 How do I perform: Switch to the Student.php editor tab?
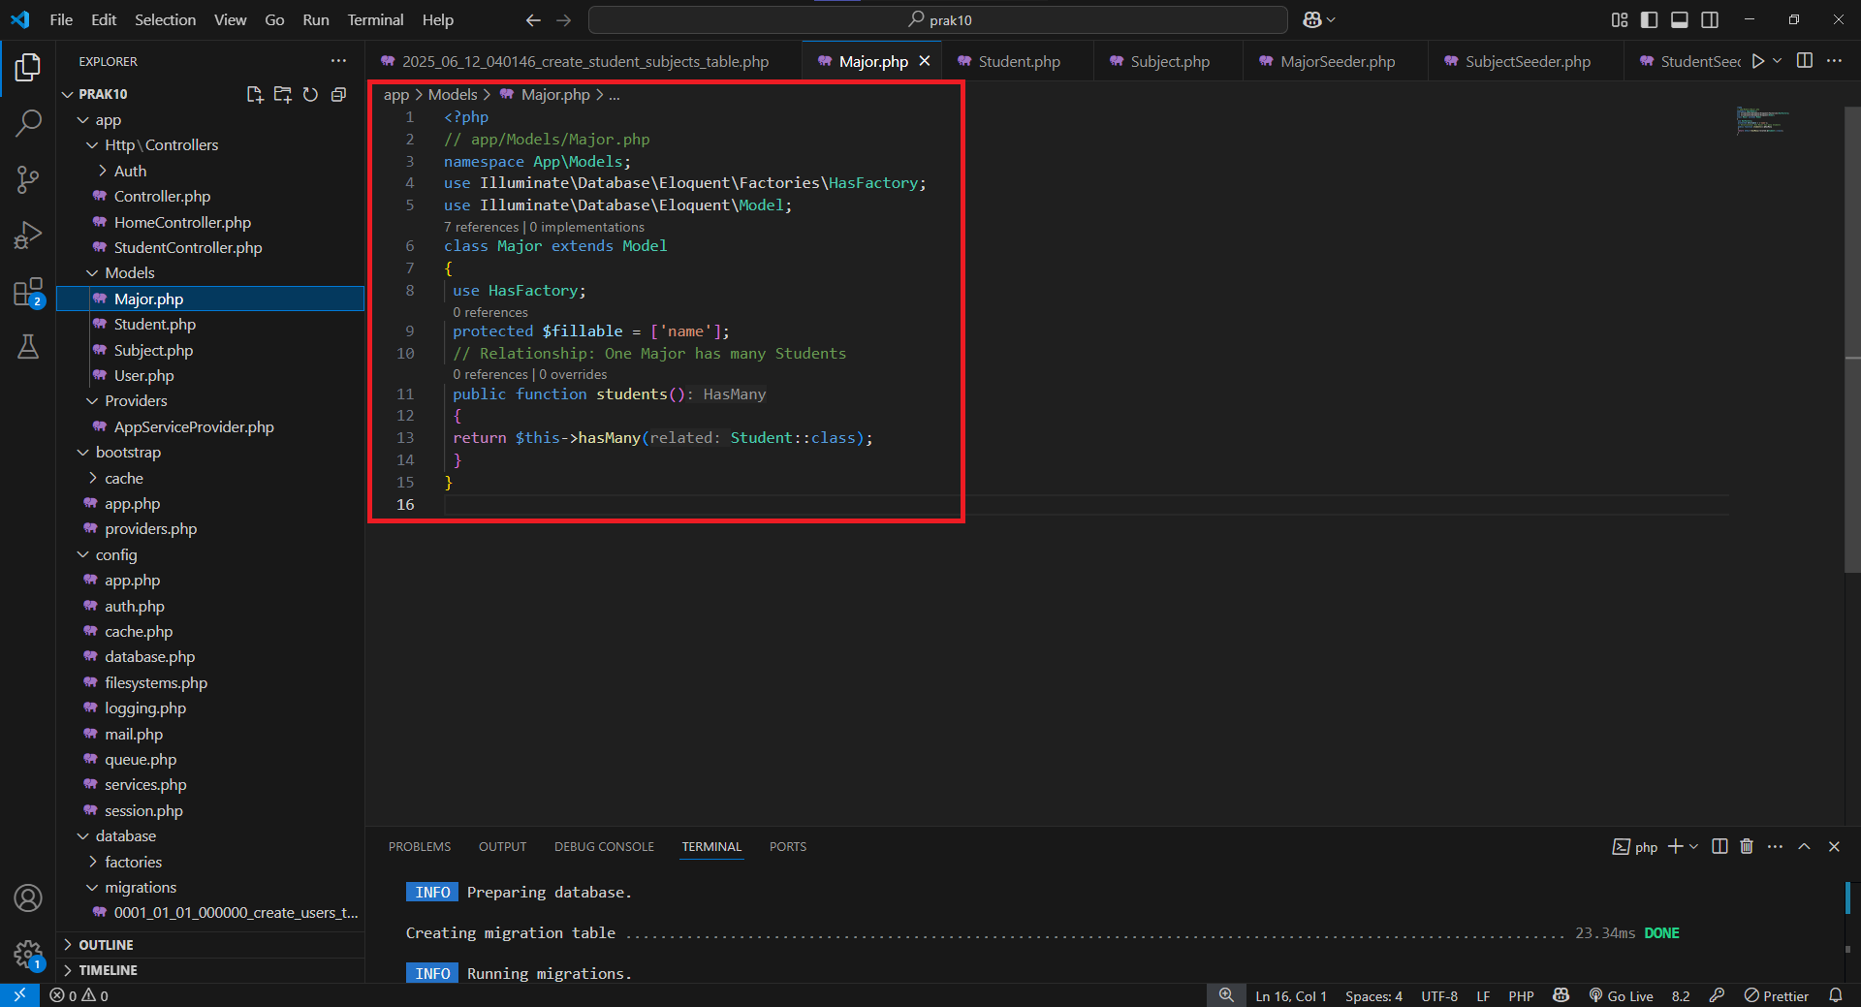[x=1017, y=60]
